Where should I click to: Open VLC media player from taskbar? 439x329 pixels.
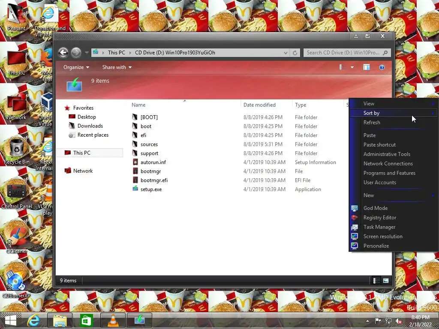click(113, 320)
